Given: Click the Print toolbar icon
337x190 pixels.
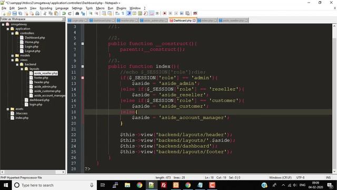Looking at the screenshot, I should (x=37, y=13).
